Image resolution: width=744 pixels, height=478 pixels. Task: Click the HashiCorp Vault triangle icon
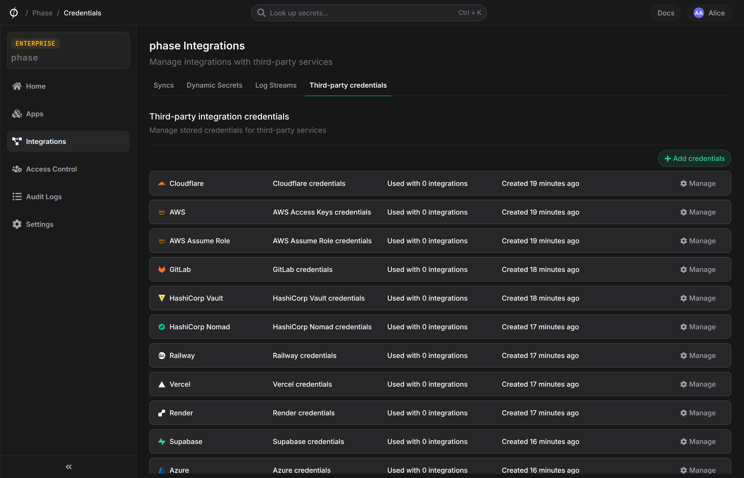162,298
